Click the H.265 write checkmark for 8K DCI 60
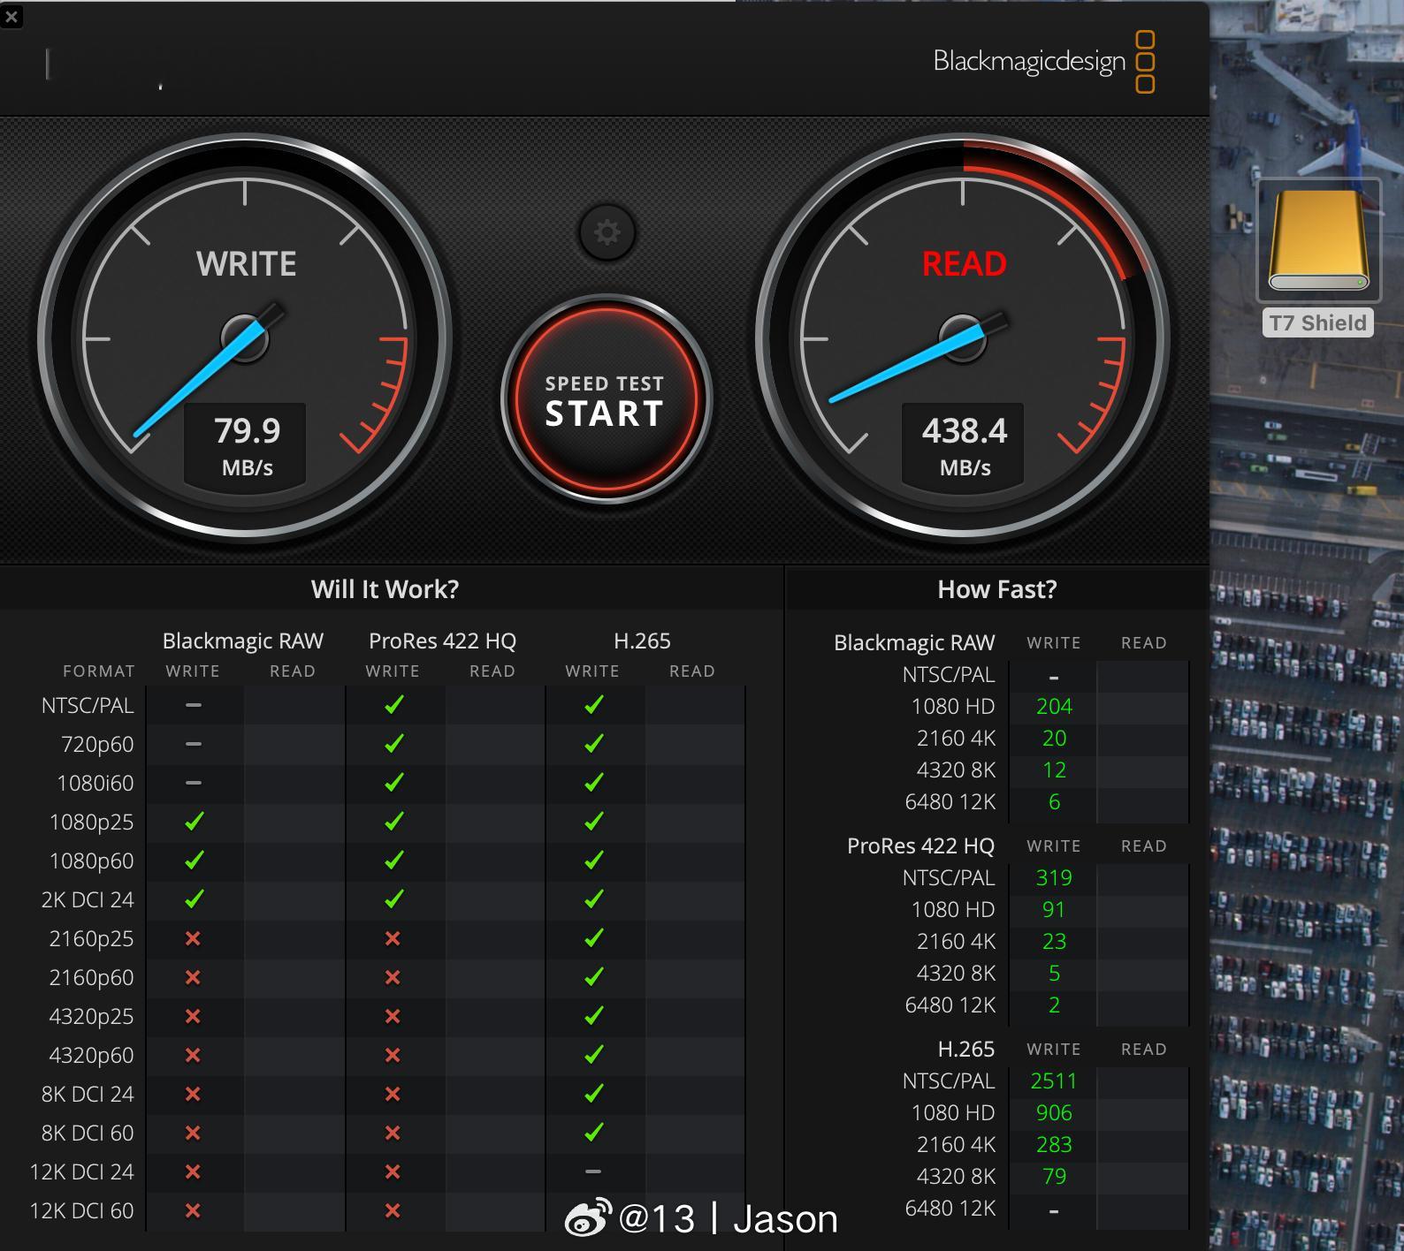Image resolution: width=1404 pixels, height=1251 pixels. (593, 1132)
